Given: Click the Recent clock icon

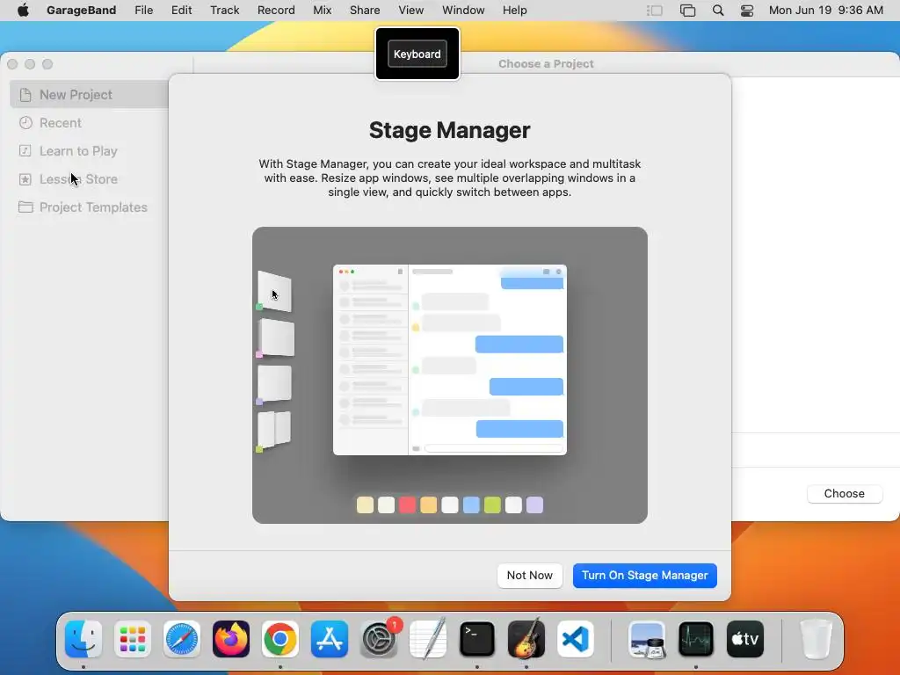Looking at the screenshot, I should [25, 123].
